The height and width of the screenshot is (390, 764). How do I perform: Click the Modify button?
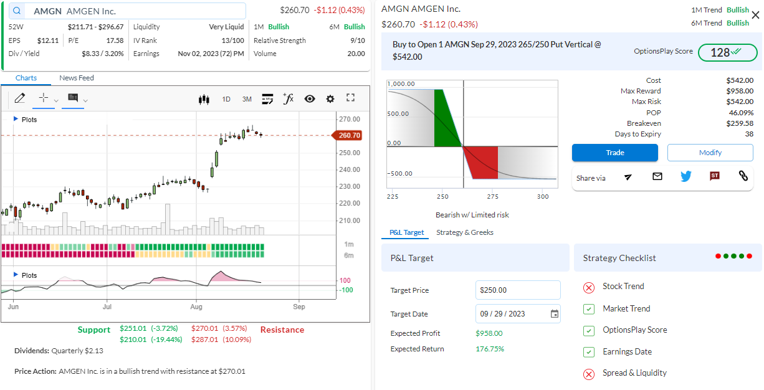(x=710, y=153)
